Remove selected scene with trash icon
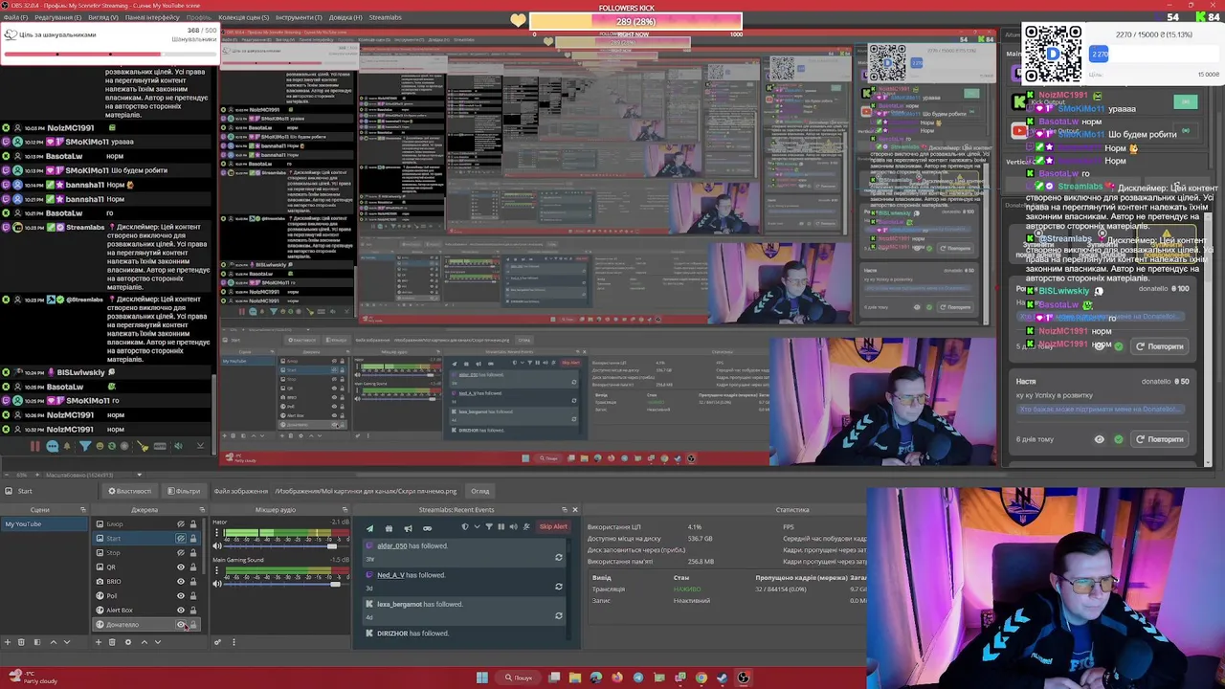Screen dimensions: 1225x689 tap(21, 642)
